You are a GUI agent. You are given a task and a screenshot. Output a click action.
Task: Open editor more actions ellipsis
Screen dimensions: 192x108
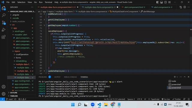tap(188, 7)
